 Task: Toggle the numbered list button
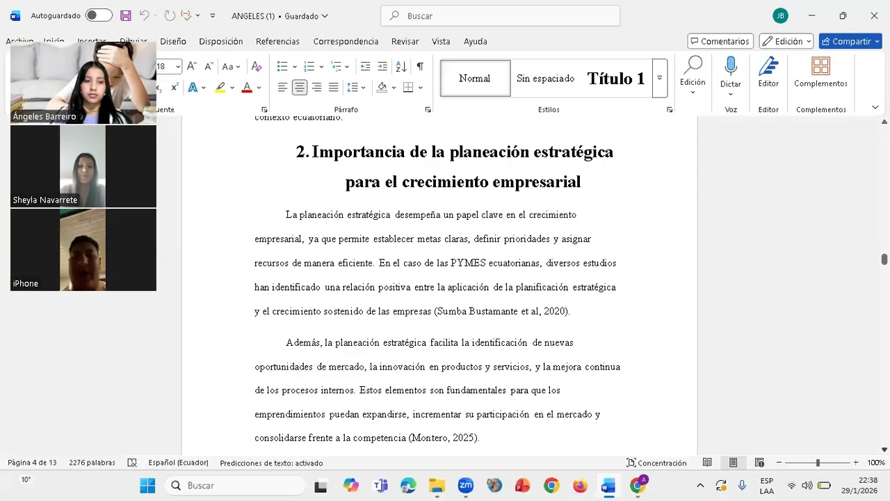click(309, 66)
